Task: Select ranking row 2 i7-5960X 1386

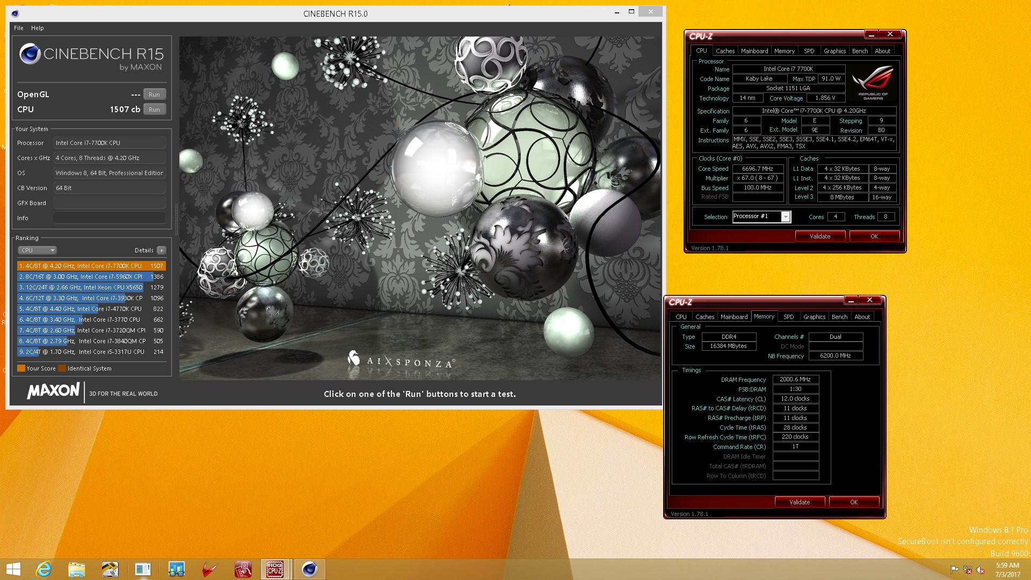Action: 91,277
